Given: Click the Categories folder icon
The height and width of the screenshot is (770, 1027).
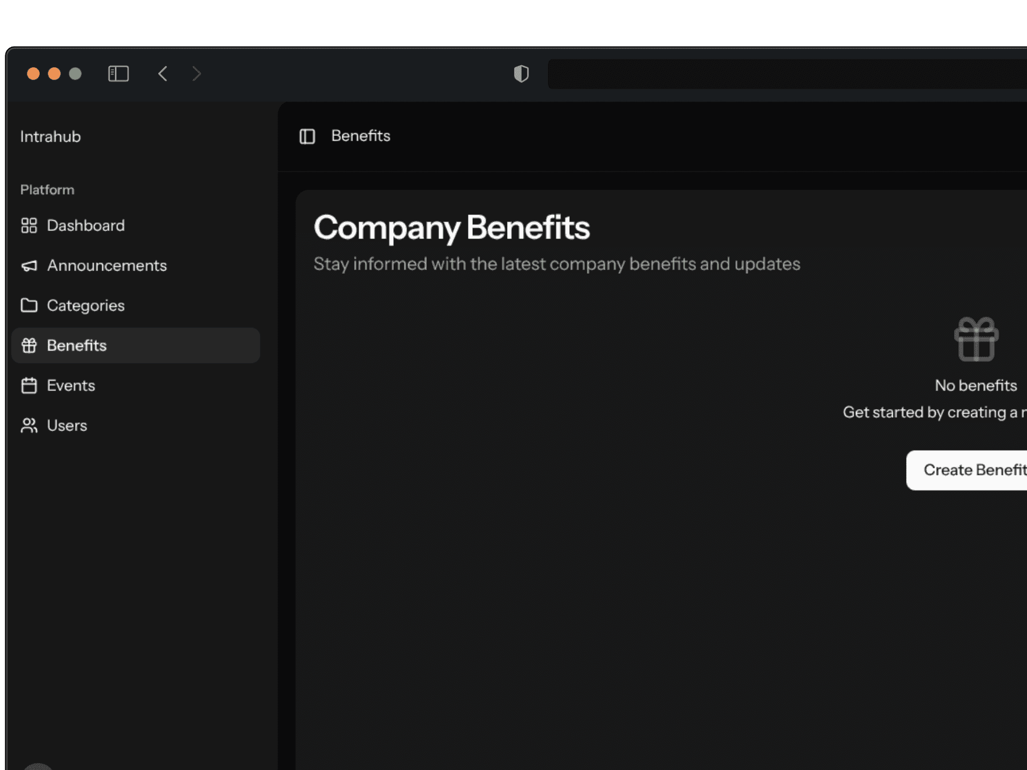Looking at the screenshot, I should [29, 305].
